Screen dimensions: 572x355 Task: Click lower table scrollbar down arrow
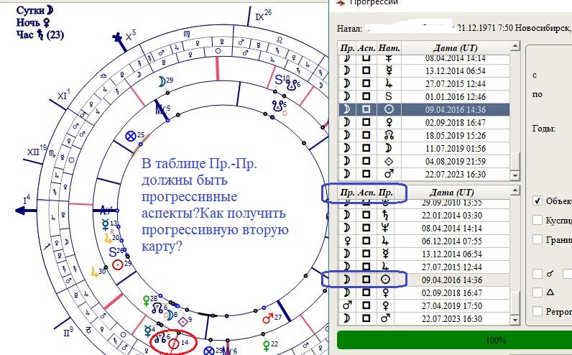pos(515,320)
